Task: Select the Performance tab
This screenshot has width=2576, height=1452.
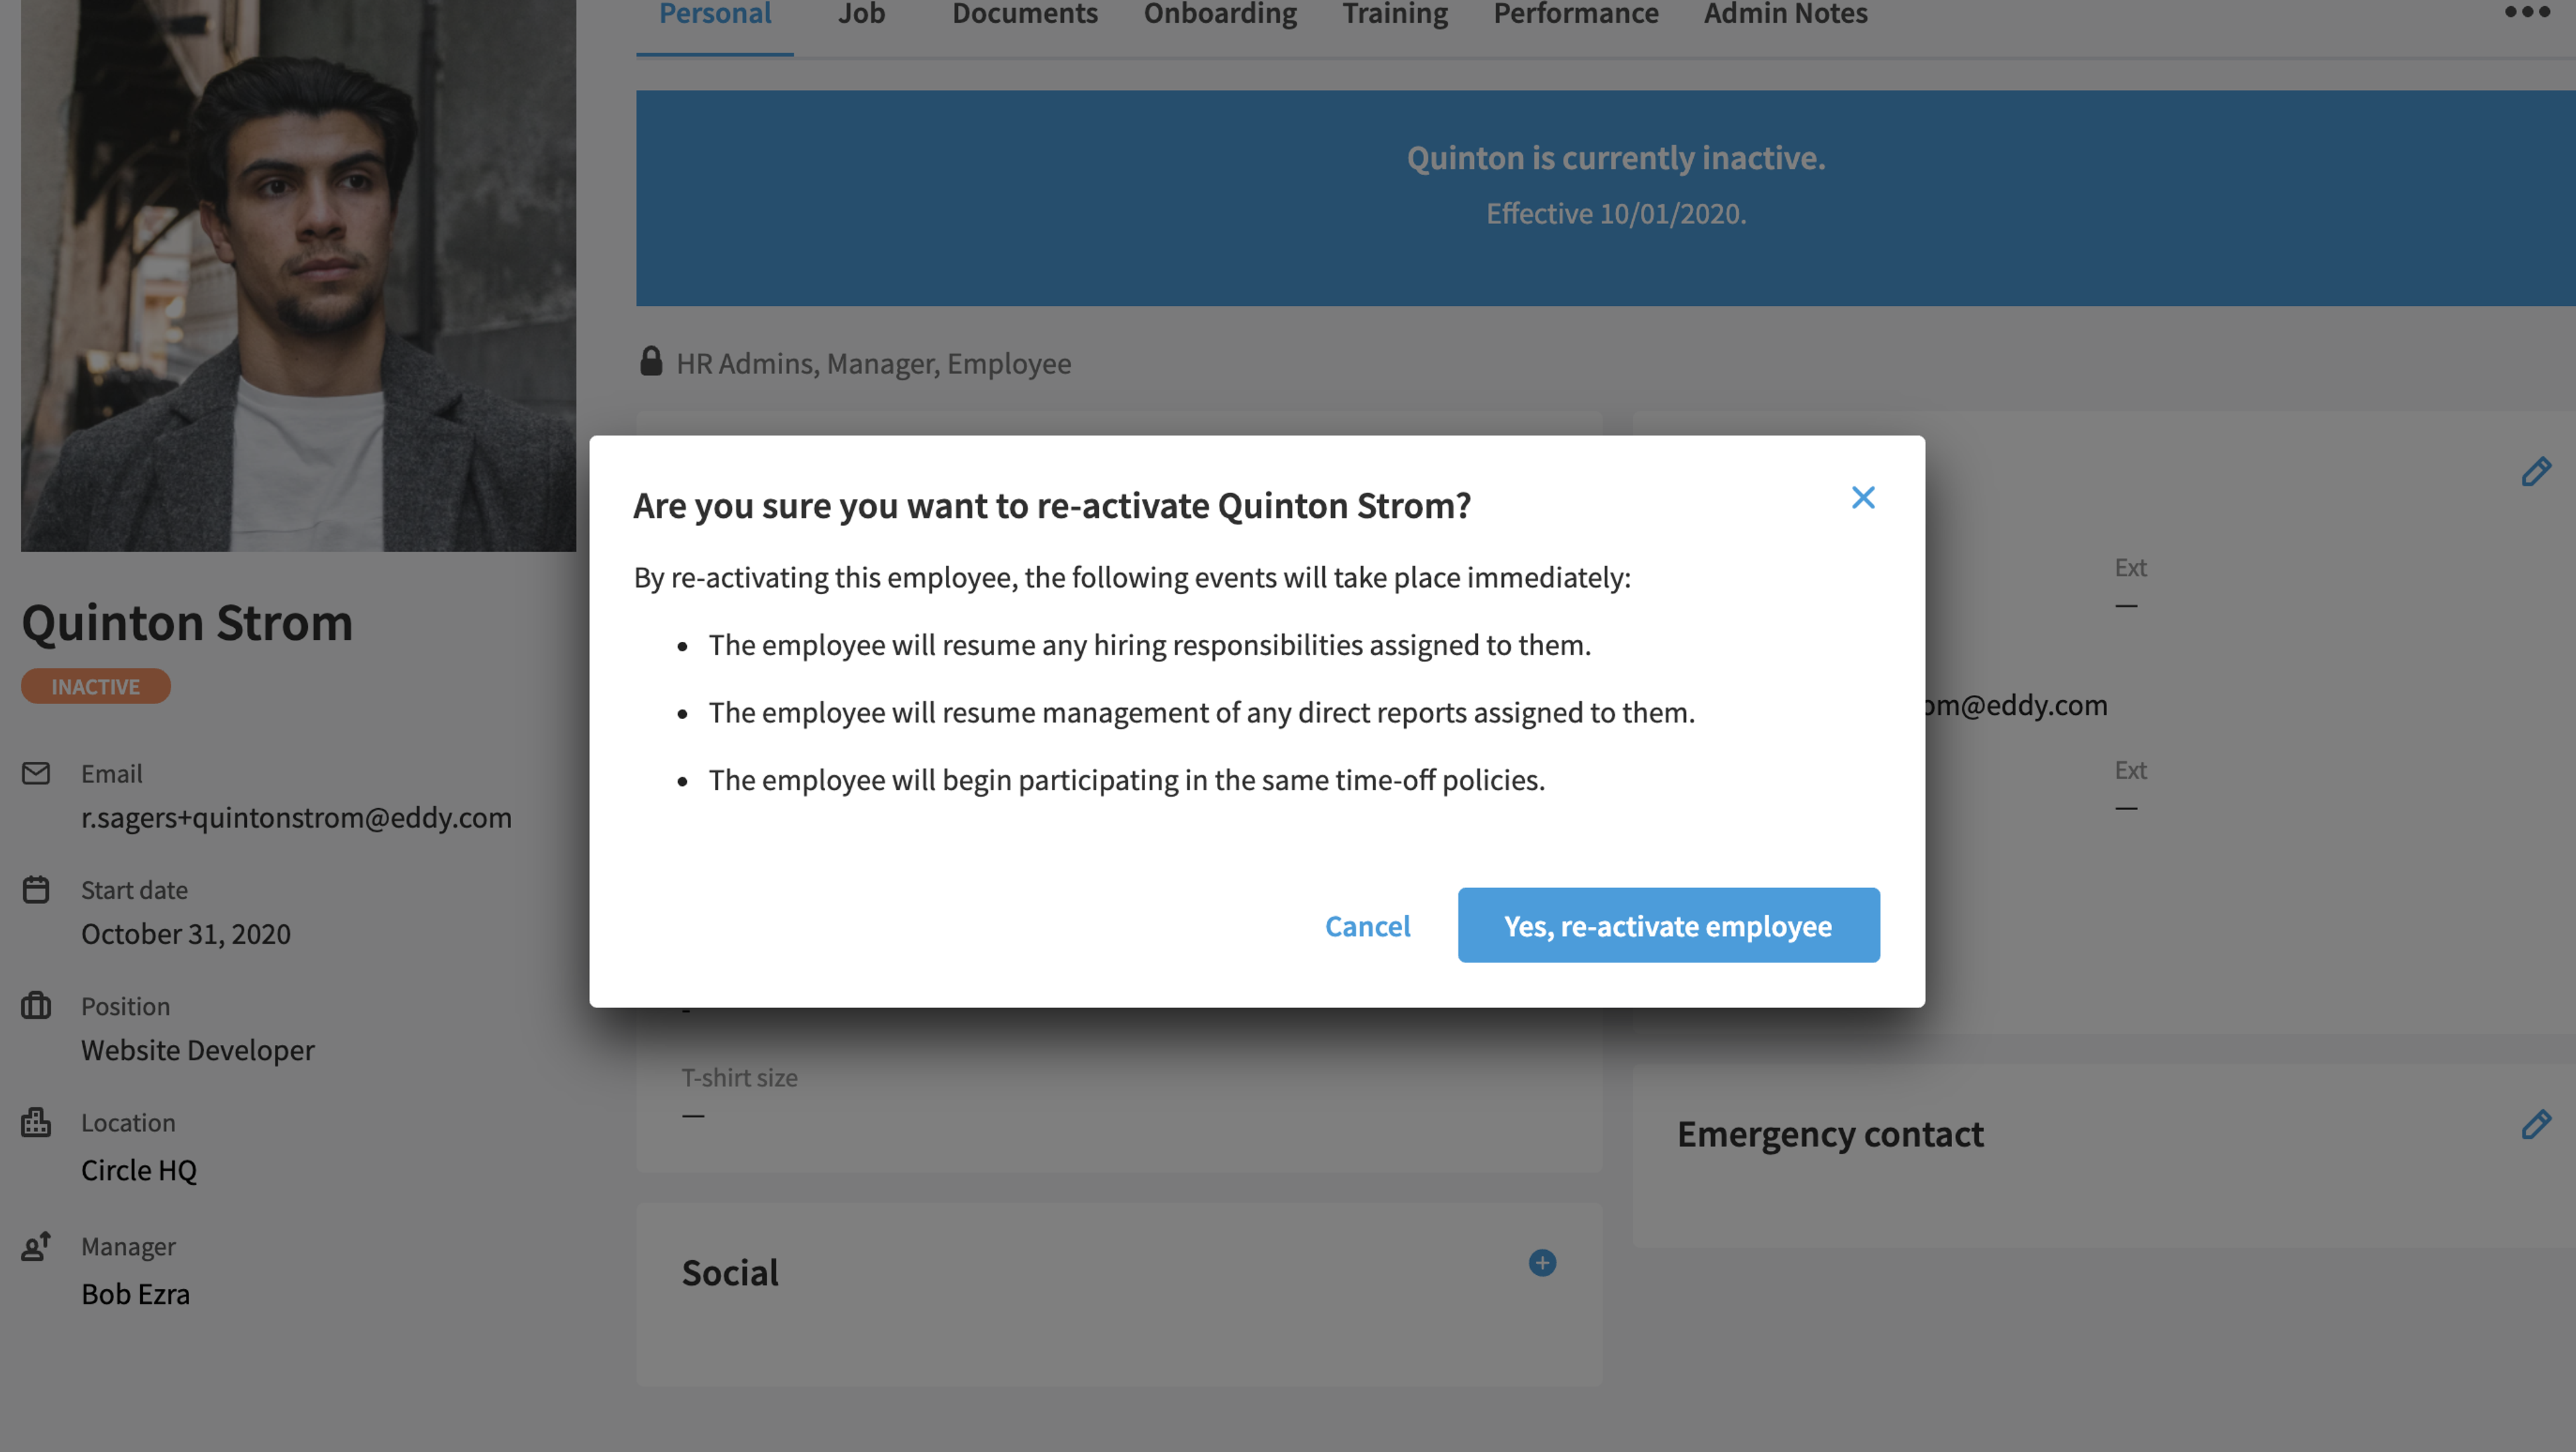Action: pos(1575,14)
